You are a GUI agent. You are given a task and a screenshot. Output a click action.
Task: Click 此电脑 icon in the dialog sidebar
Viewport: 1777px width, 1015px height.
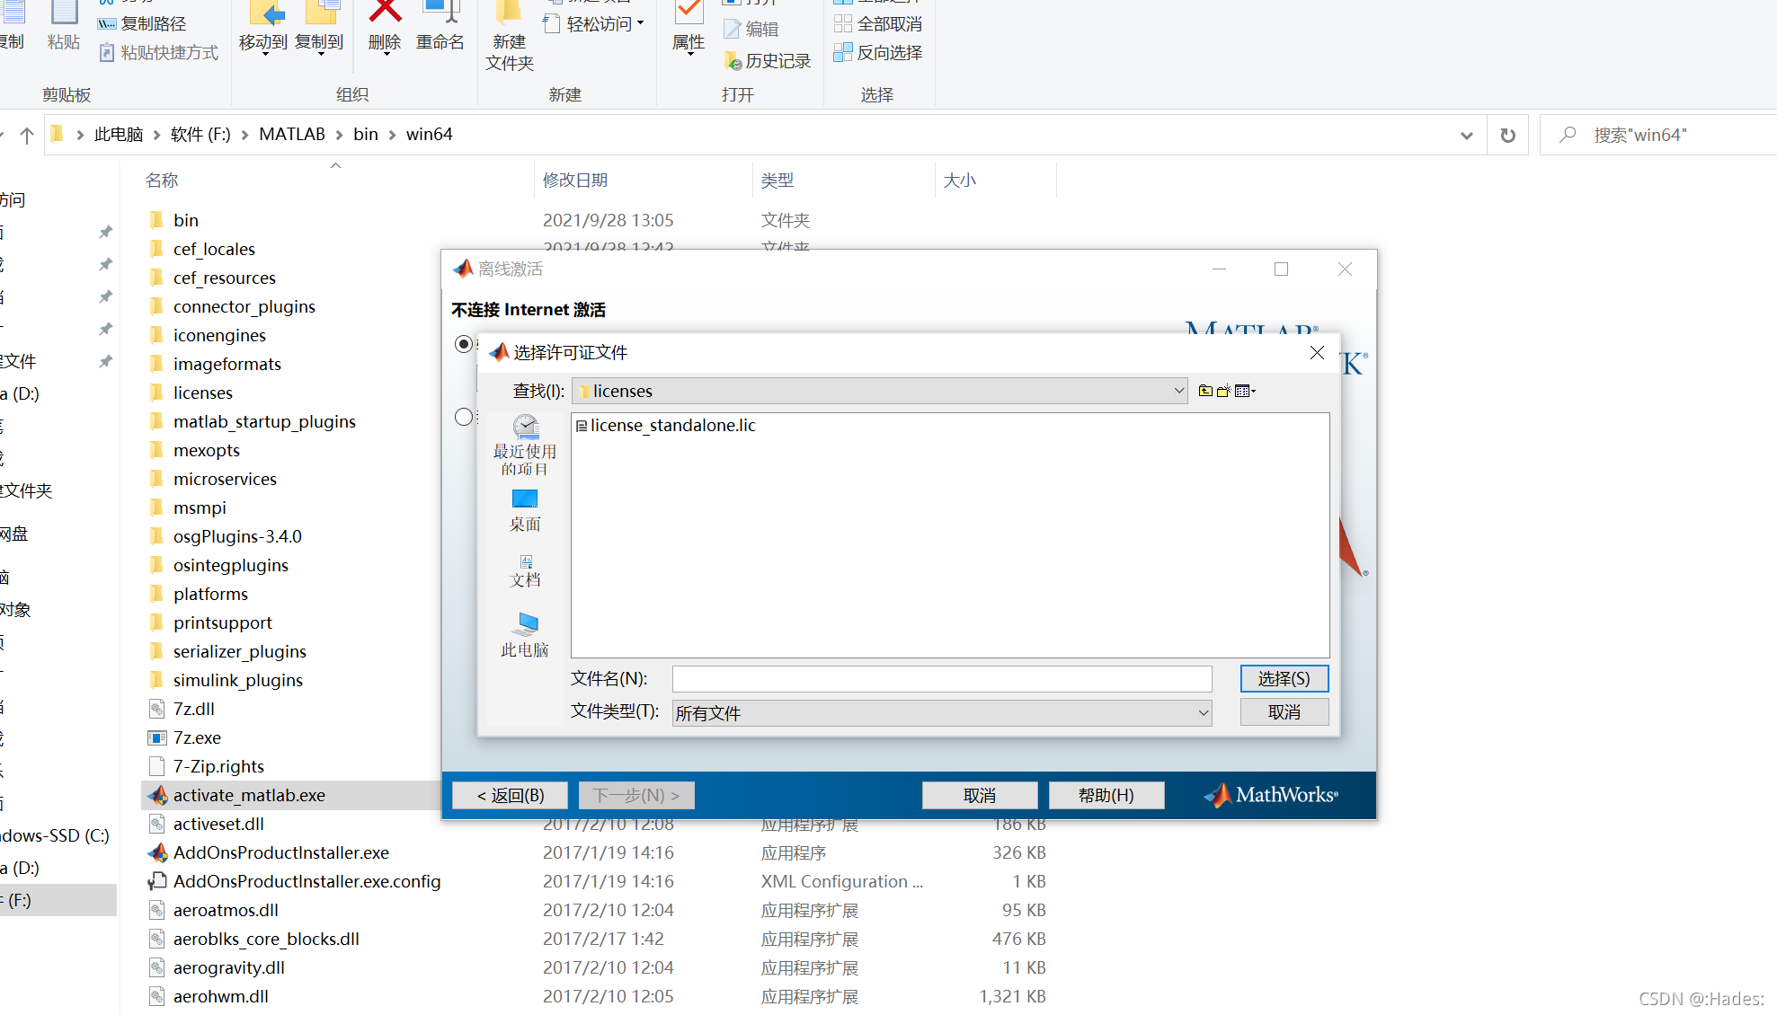pos(525,634)
